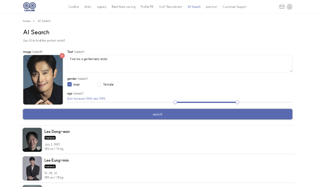Click '189 cm / 78 kg' text

[x=54, y=178]
